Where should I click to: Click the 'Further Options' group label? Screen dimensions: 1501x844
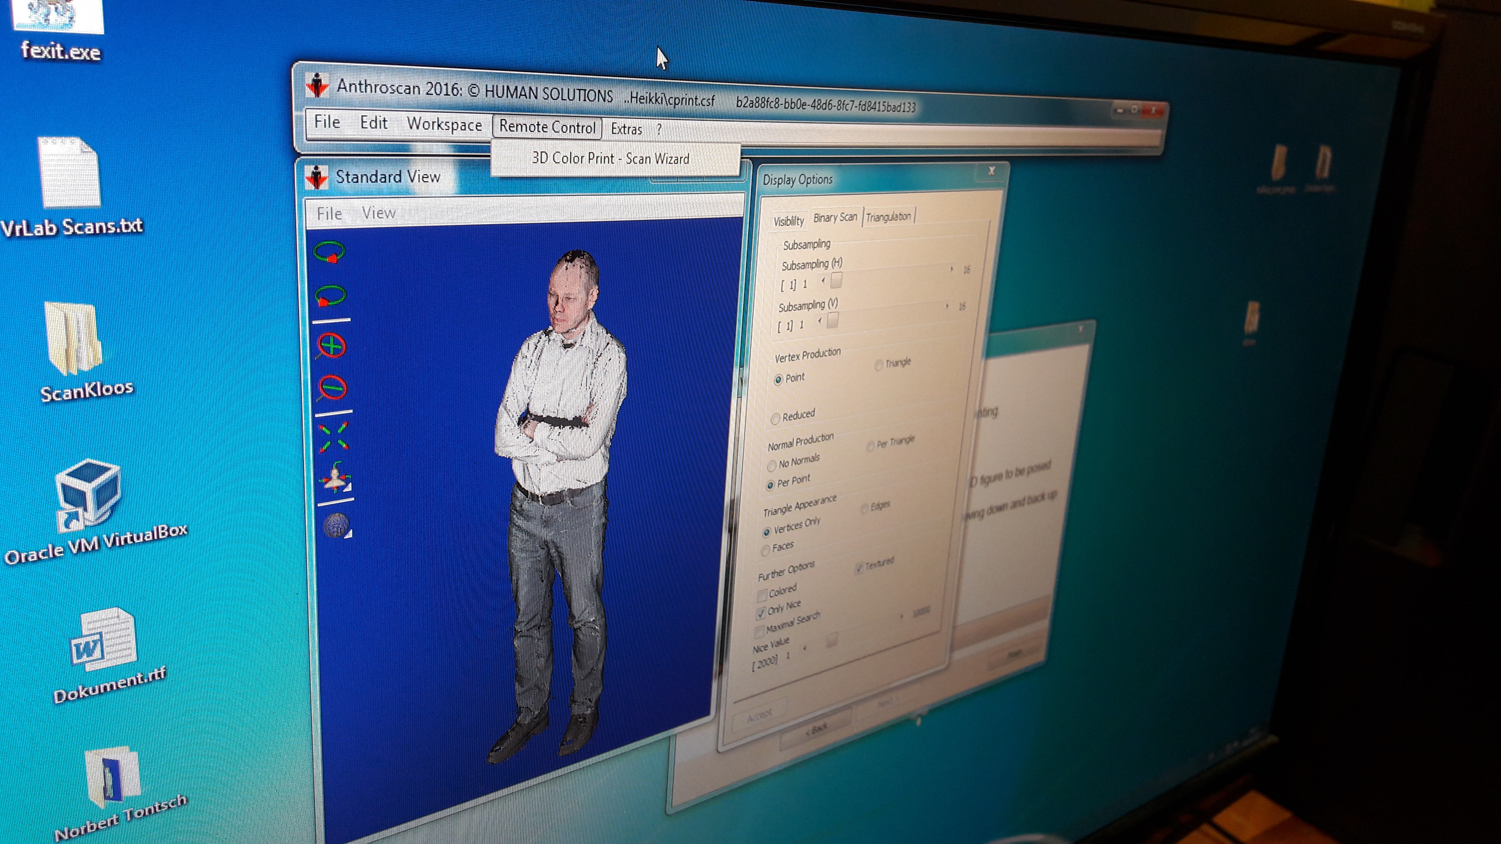[786, 571]
